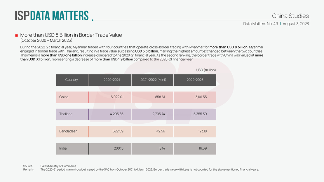Image resolution: width=324 pixels, height=182 pixels.
Task: Select the Country column header
Action: click(x=72, y=80)
